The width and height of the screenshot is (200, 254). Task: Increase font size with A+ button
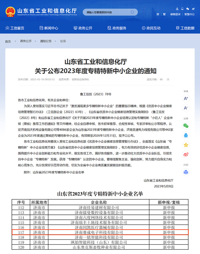click(x=186, y=99)
